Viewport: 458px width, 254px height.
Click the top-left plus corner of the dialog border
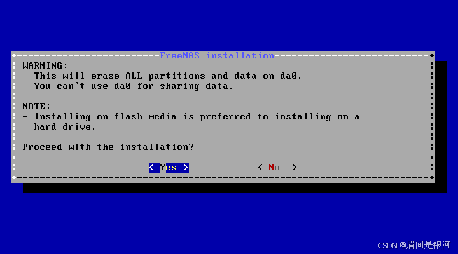pos(14,55)
